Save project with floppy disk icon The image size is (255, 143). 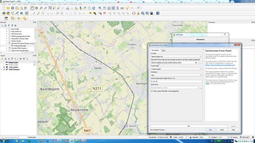tap(12, 8)
